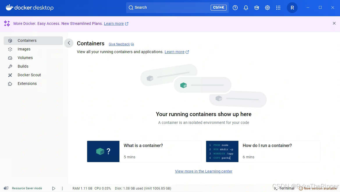Click the Disk 1.08 GB used entry
This screenshot has width=340, height=192.
[x=143, y=188]
